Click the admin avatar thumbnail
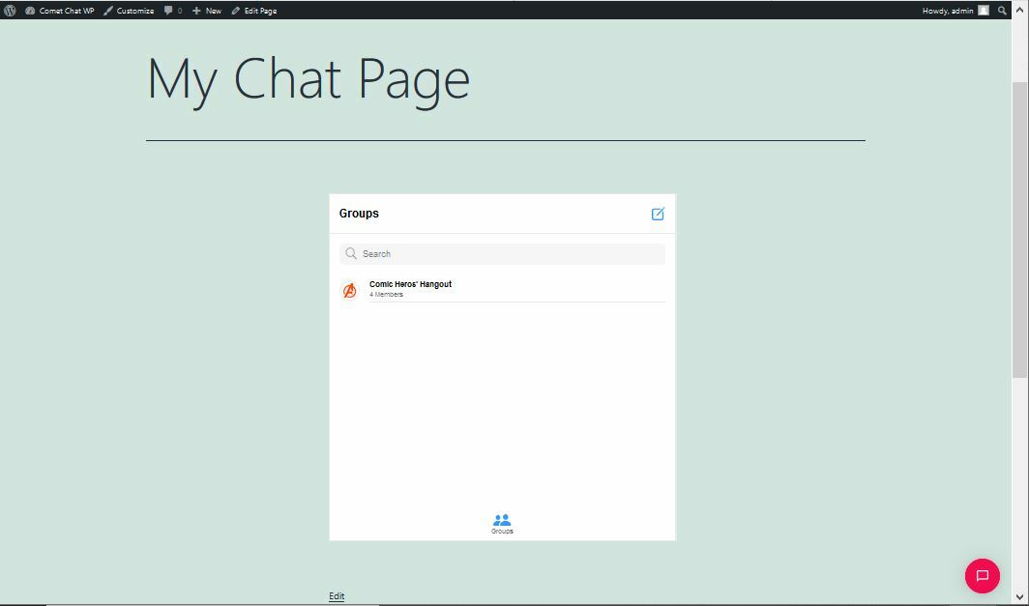The height and width of the screenshot is (606, 1029). click(983, 11)
